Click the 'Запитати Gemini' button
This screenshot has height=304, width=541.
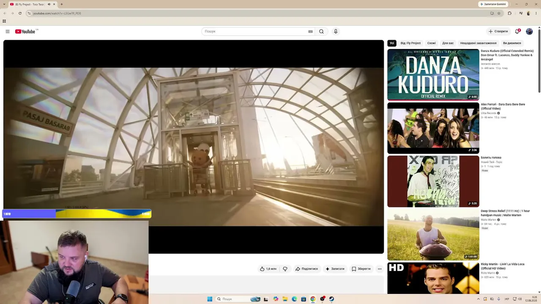(493, 4)
